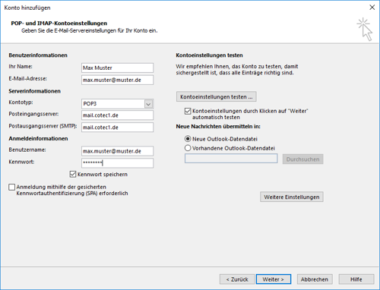Viewport: 380px width, 290px height.
Task: Cancel with the Abbrechen button
Action: (x=315, y=279)
